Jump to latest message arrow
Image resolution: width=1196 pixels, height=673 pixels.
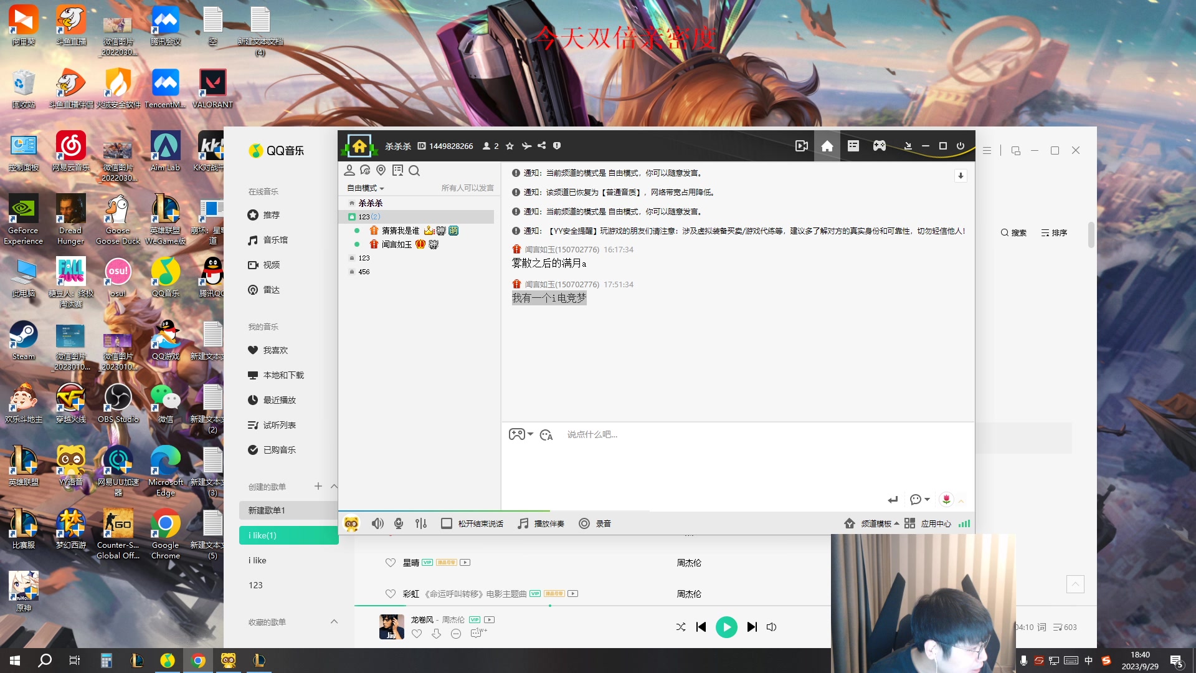[961, 176]
